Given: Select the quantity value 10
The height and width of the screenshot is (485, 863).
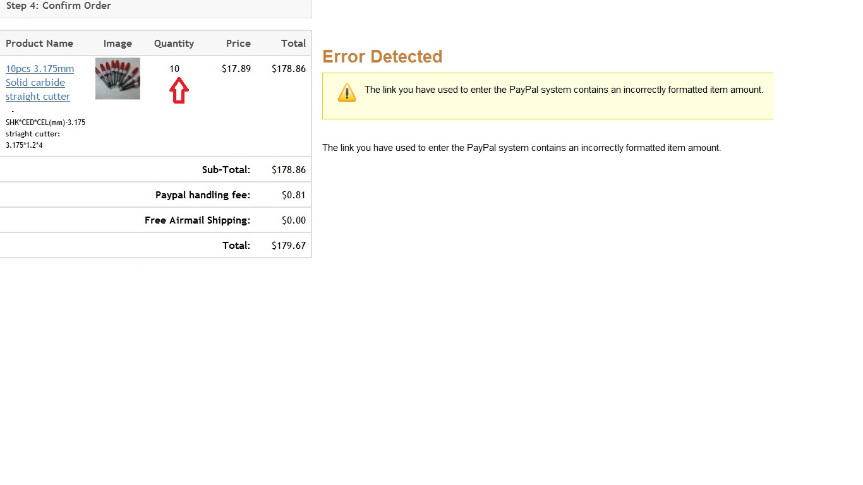Looking at the screenshot, I should [x=174, y=69].
